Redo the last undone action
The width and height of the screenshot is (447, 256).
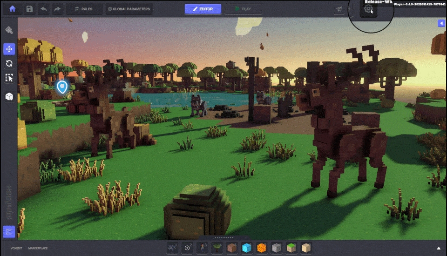pos(57,9)
